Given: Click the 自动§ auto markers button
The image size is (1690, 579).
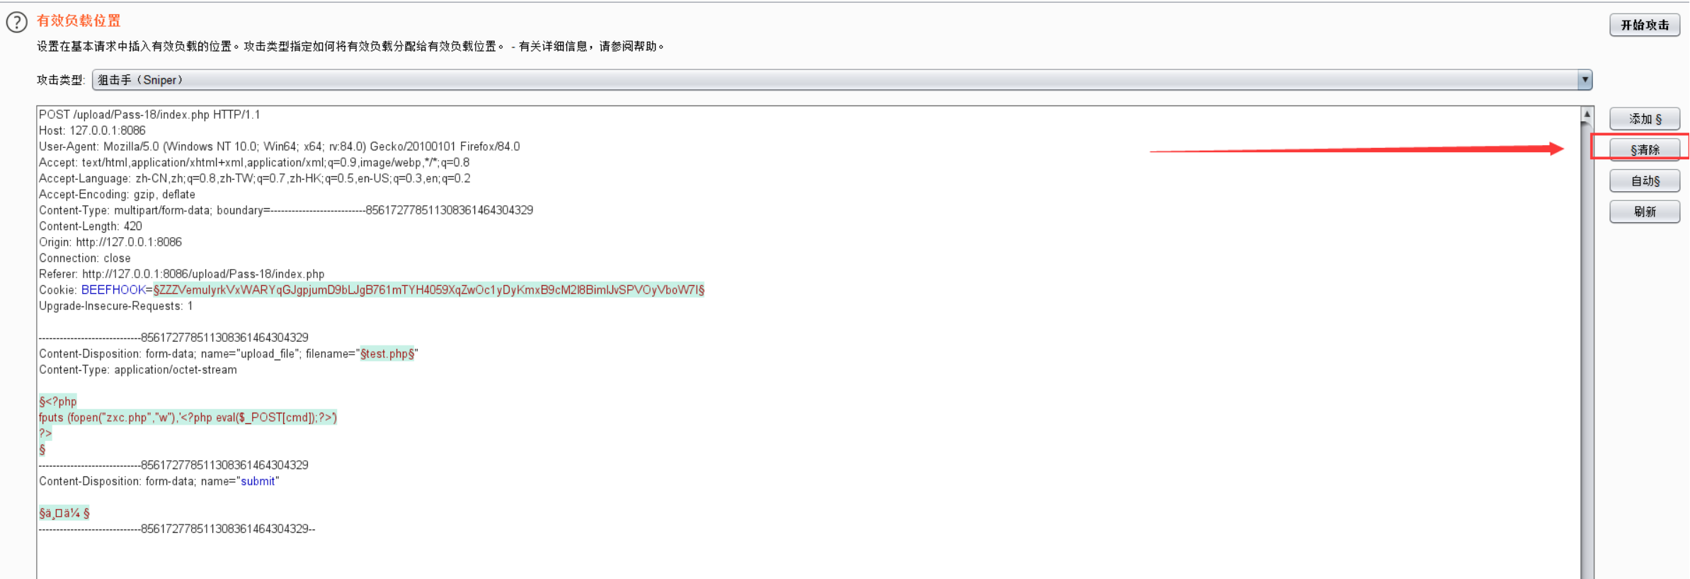Looking at the screenshot, I should click(x=1645, y=180).
